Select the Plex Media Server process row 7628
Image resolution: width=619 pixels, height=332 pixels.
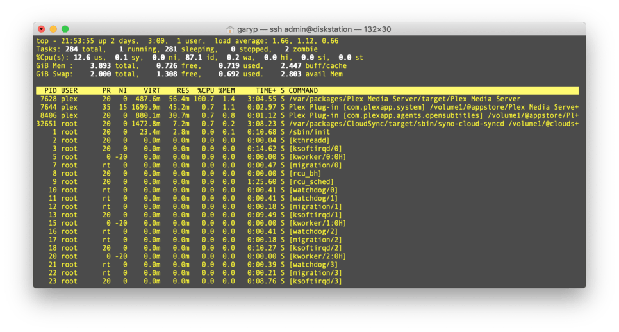[x=307, y=99]
